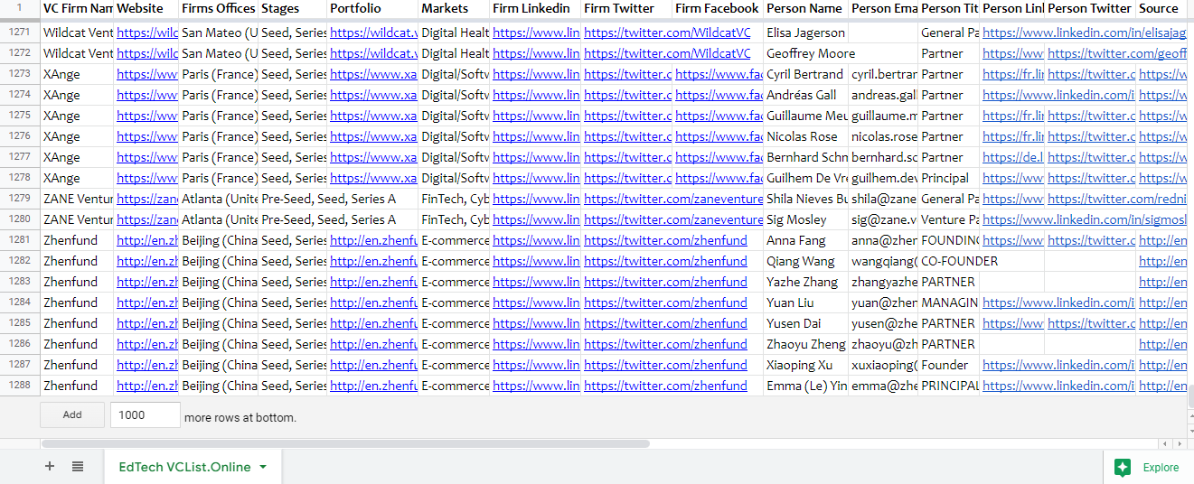This screenshot has height=484, width=1194.
Task: Click the Founder title cell for Xiaoping Xu
Action: [x=949, y=365]
